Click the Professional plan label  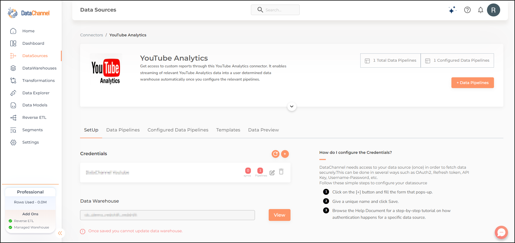[x=30, y=192]
